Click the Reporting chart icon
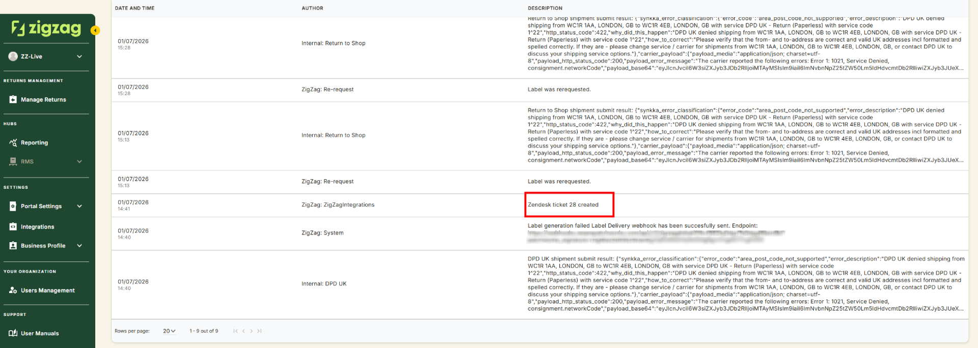Screen dimensions: 978x348 (13, 142)
